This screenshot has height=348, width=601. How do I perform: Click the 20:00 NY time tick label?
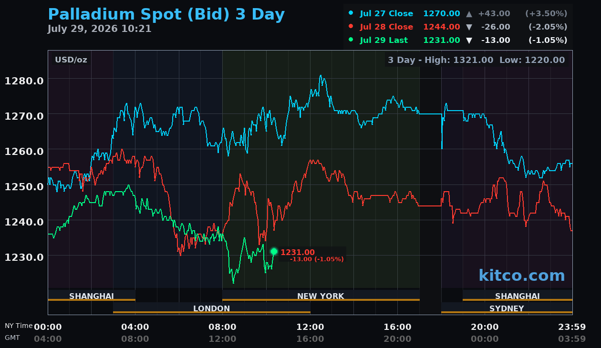pyautogui.click(x=485, y=327)
